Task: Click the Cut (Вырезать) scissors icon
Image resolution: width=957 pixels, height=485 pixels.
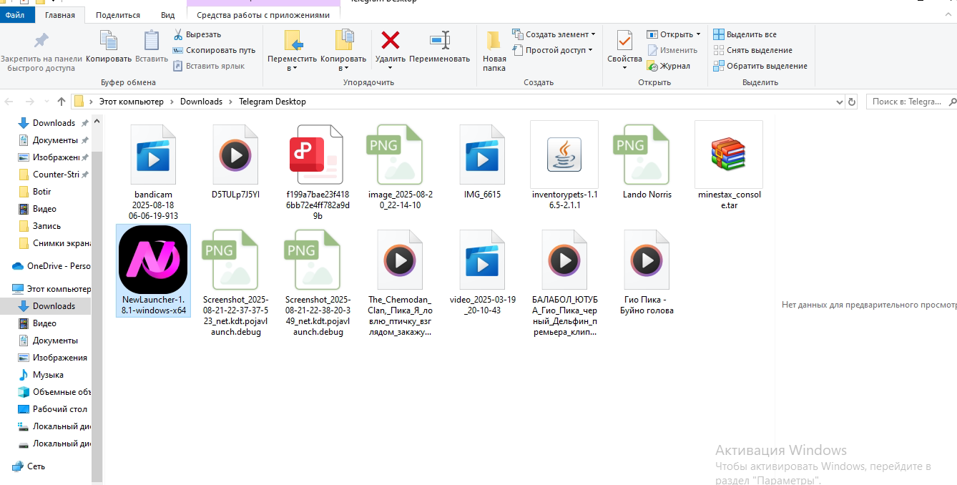Action: 178,34
